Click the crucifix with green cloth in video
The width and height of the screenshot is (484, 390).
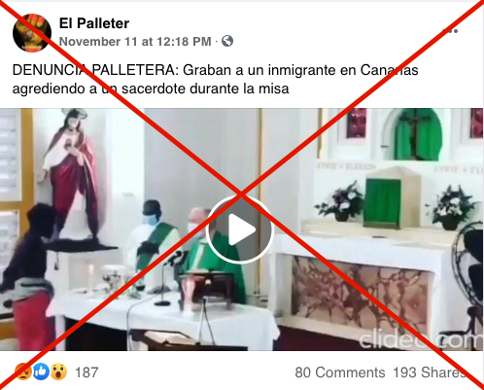point(417,134)
